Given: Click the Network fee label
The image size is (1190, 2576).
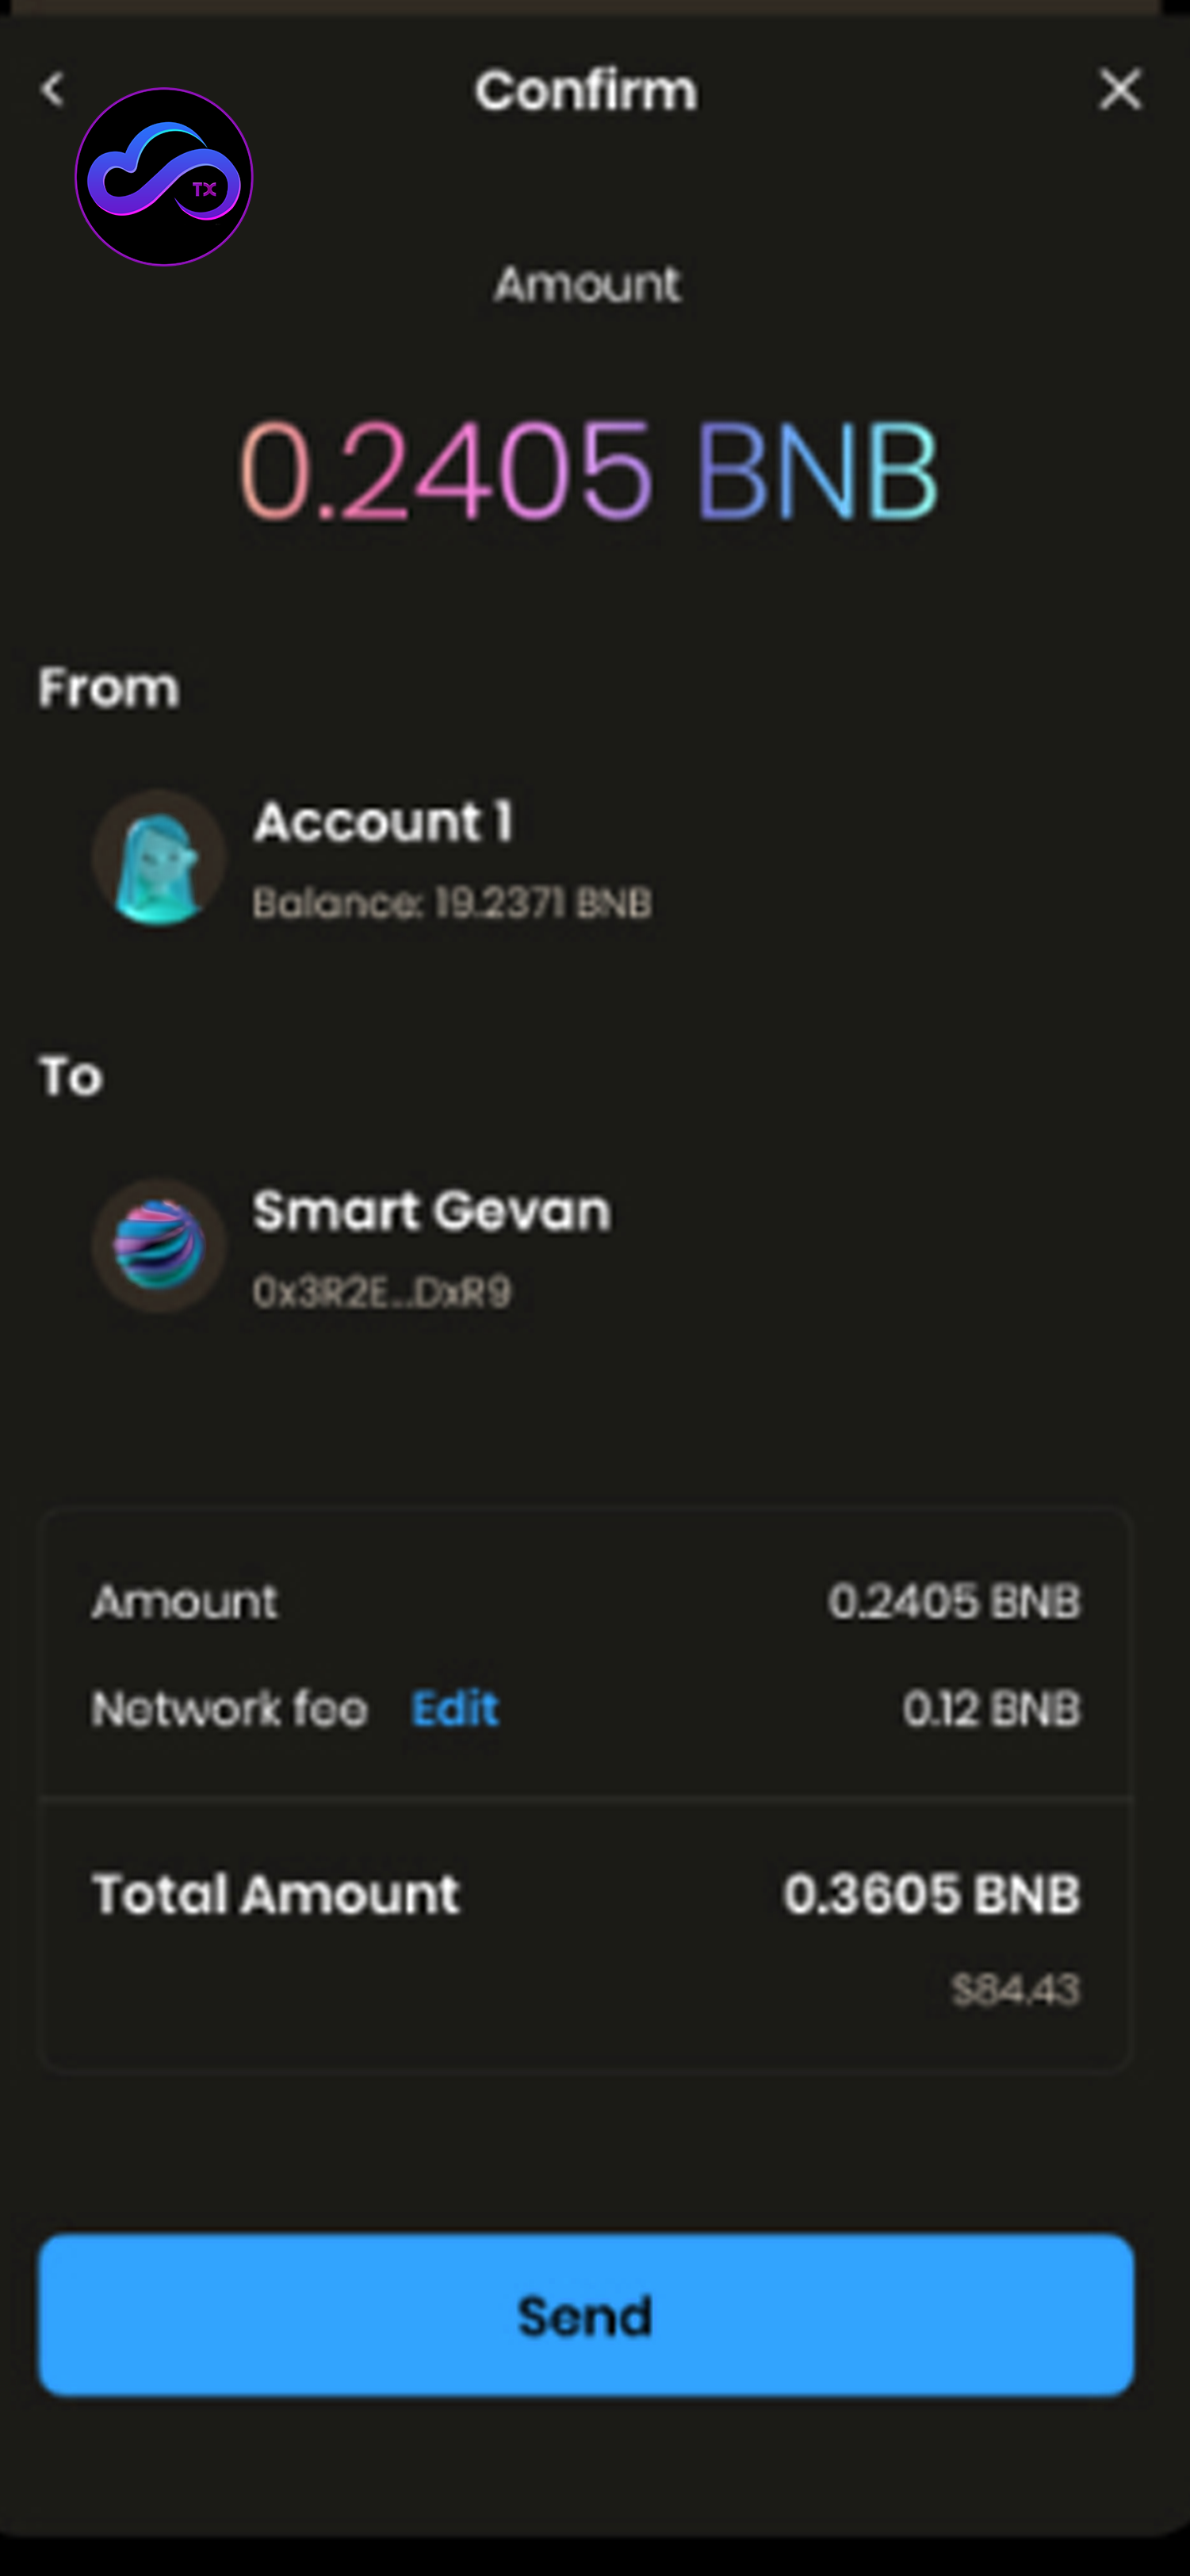Looking at the screenshot, I should point(230,1708).
